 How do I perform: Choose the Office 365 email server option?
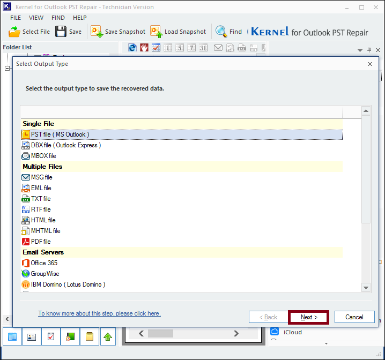(x=44, y=263)
